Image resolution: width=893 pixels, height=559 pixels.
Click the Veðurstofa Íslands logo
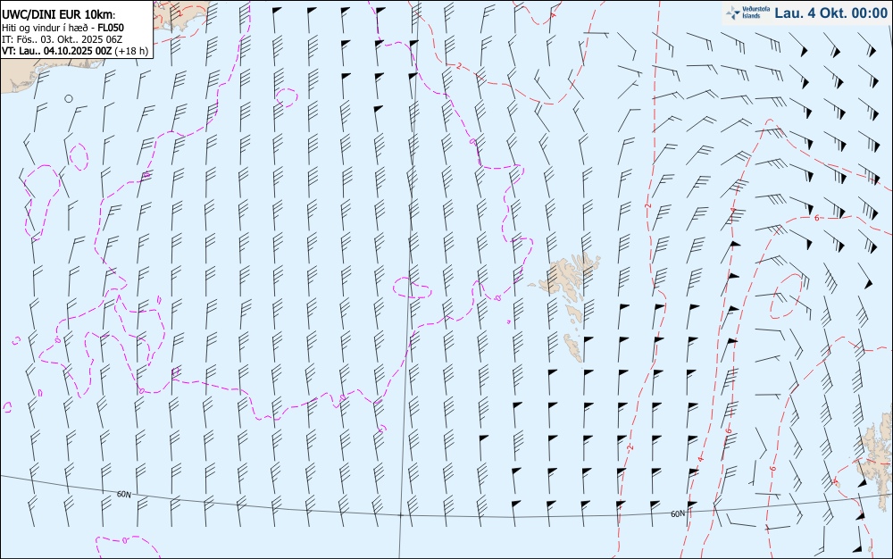point(747,13)
